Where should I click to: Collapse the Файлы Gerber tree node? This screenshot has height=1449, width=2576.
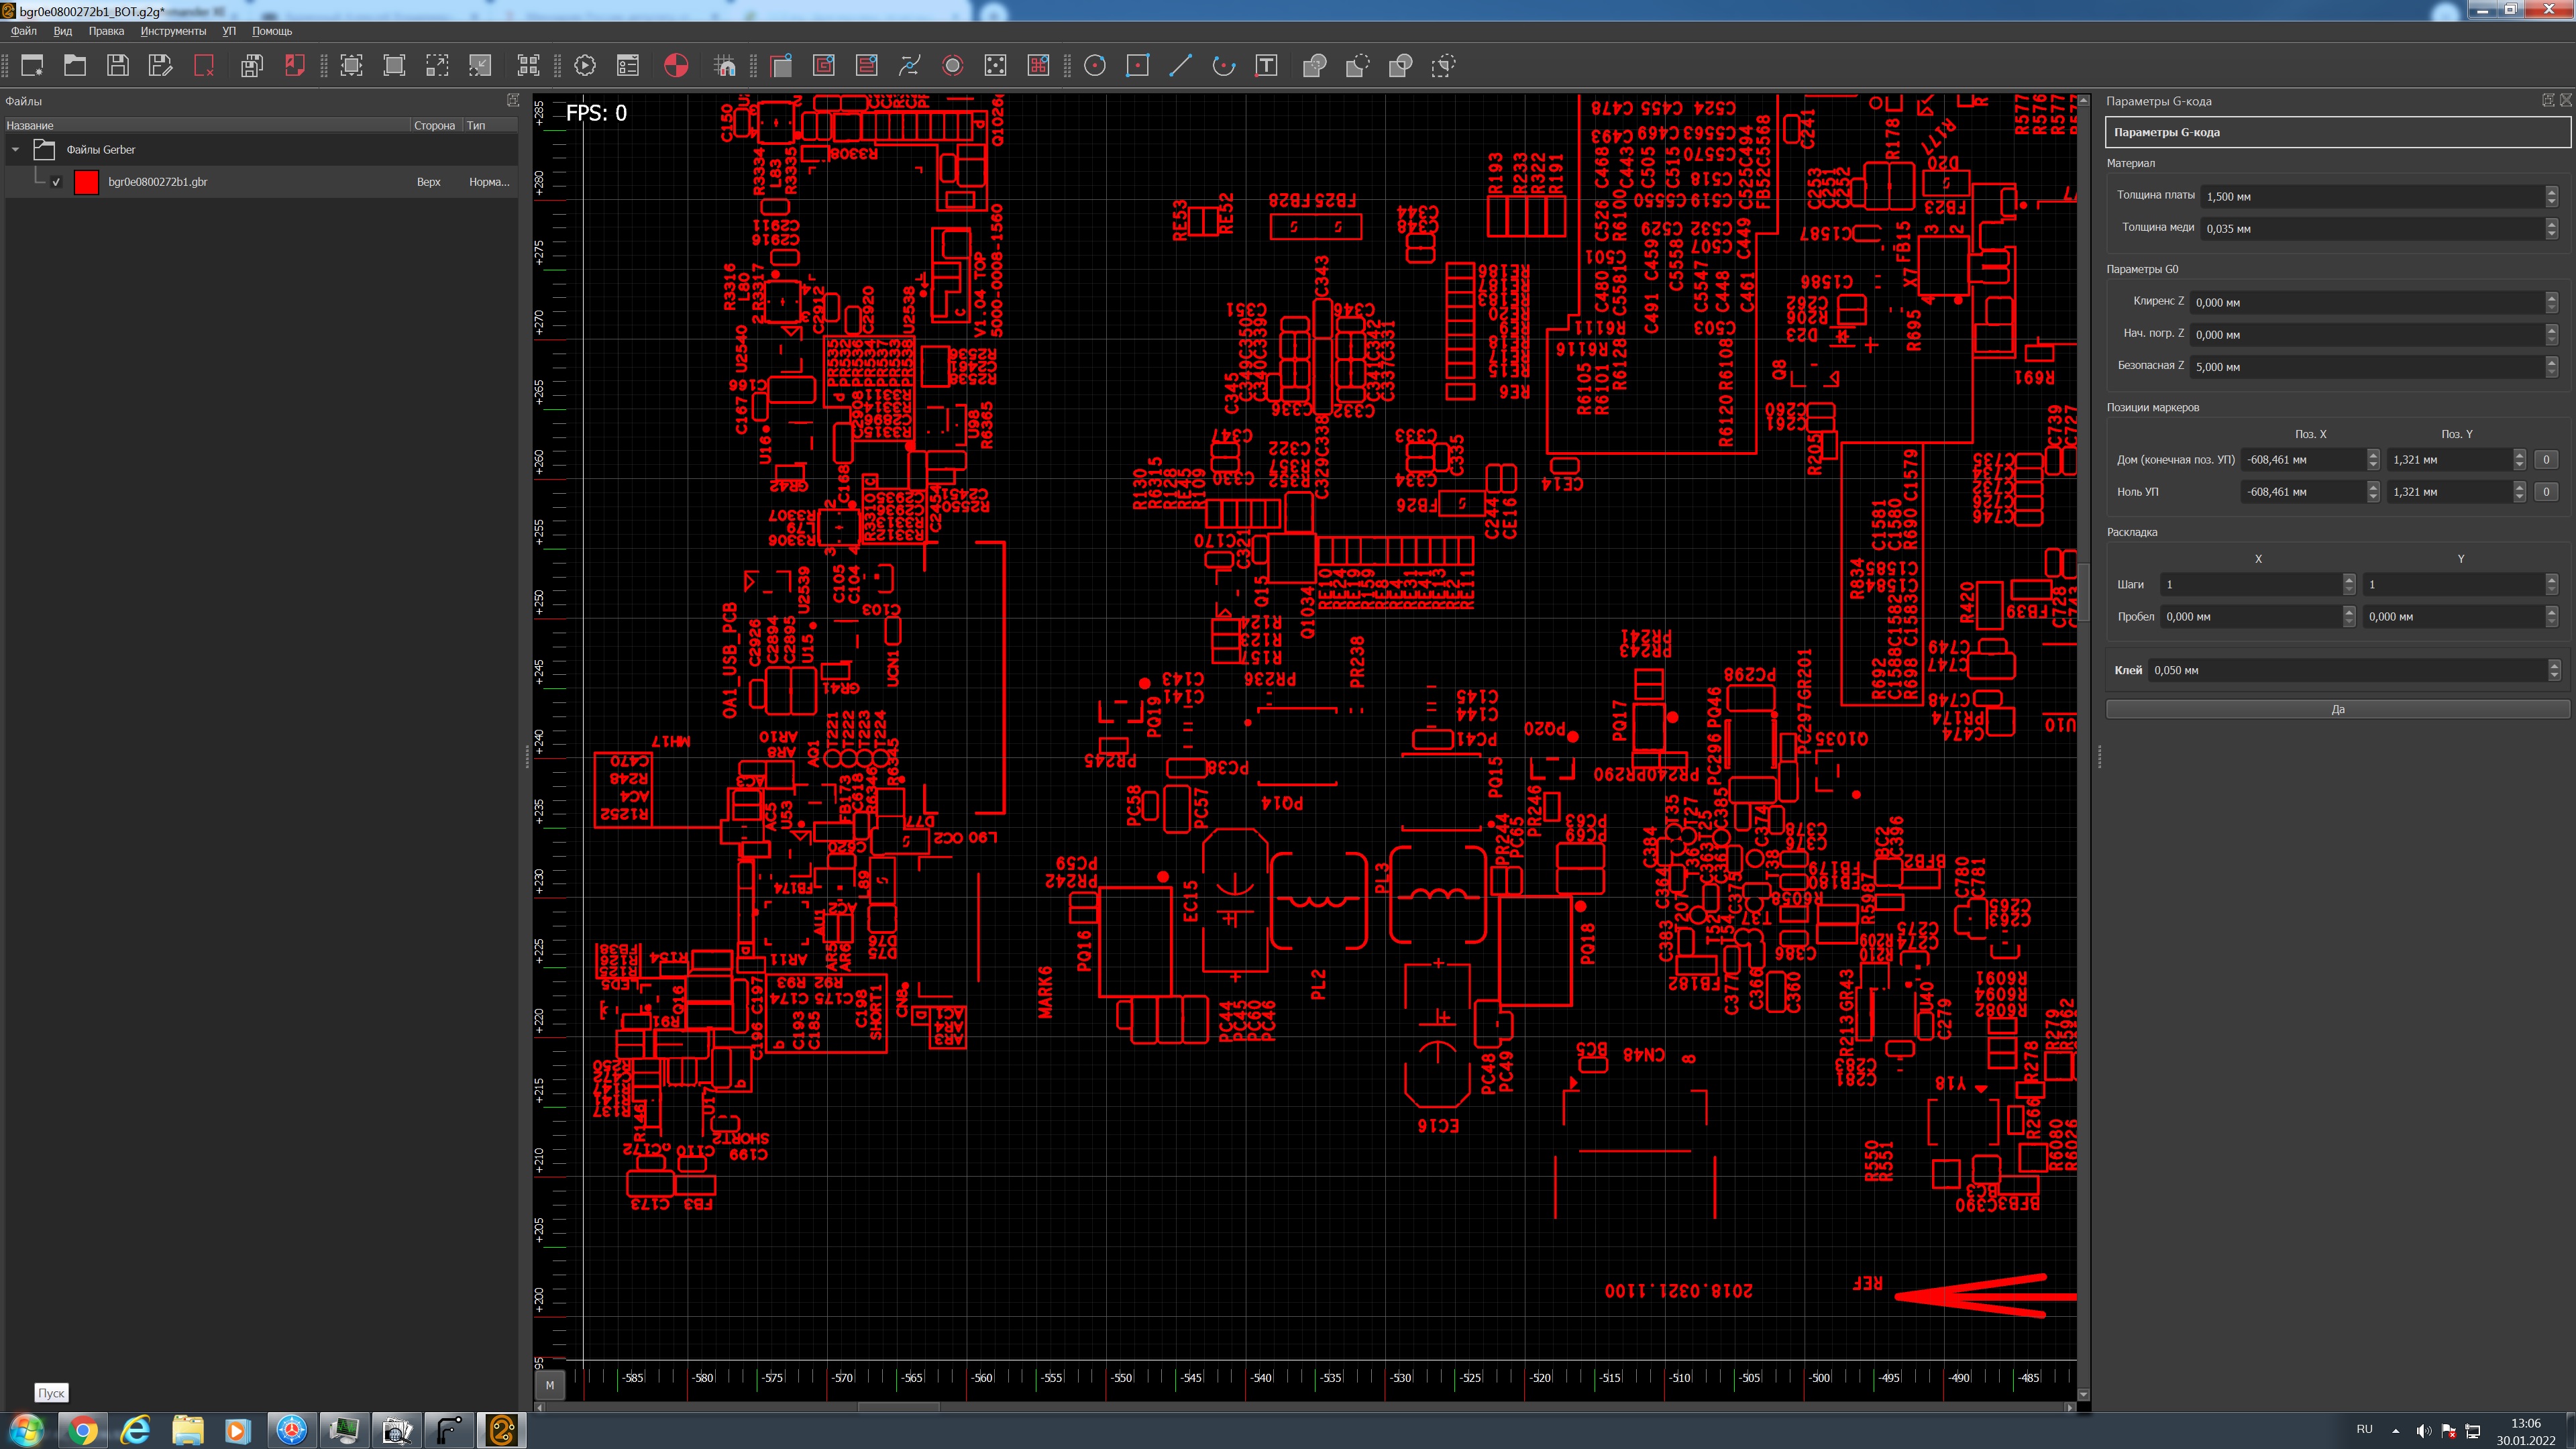16,150
